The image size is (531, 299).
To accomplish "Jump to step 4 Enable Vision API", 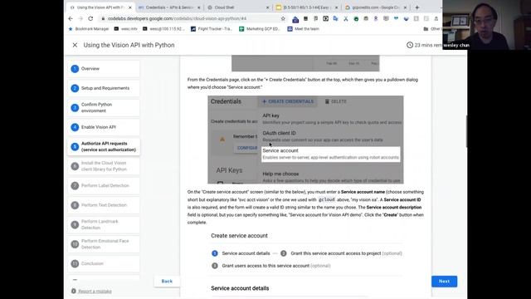I will (x=104, y=127).
